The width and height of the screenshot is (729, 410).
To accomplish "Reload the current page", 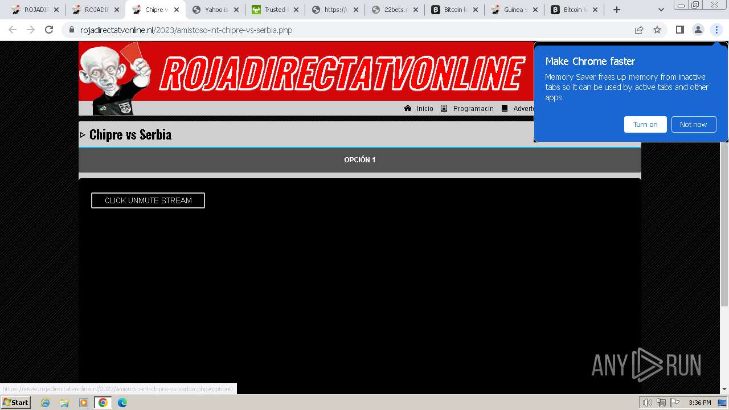I will [x=49, y=30].
